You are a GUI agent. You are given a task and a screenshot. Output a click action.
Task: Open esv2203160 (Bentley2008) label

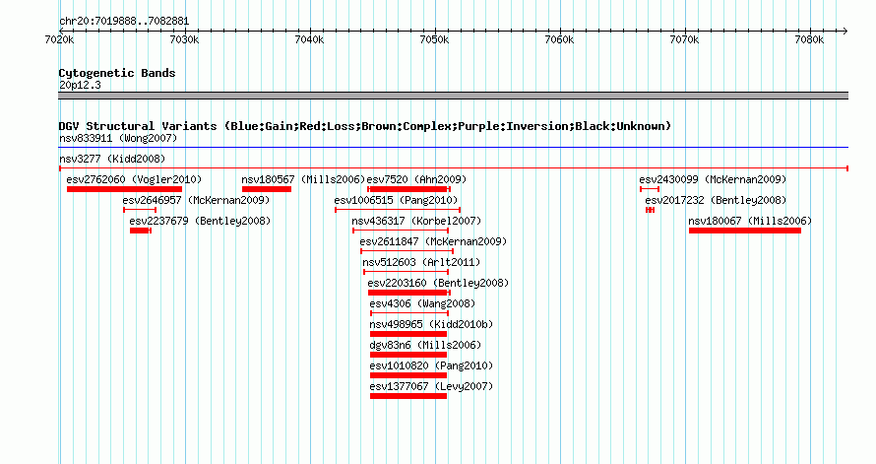pyautogui.click(x=438, y=283)
